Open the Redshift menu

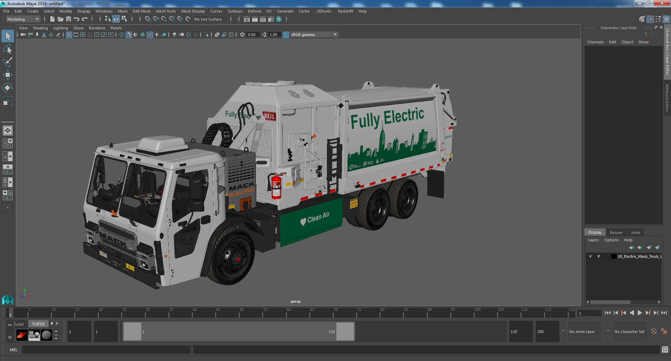tap(345, 11)
